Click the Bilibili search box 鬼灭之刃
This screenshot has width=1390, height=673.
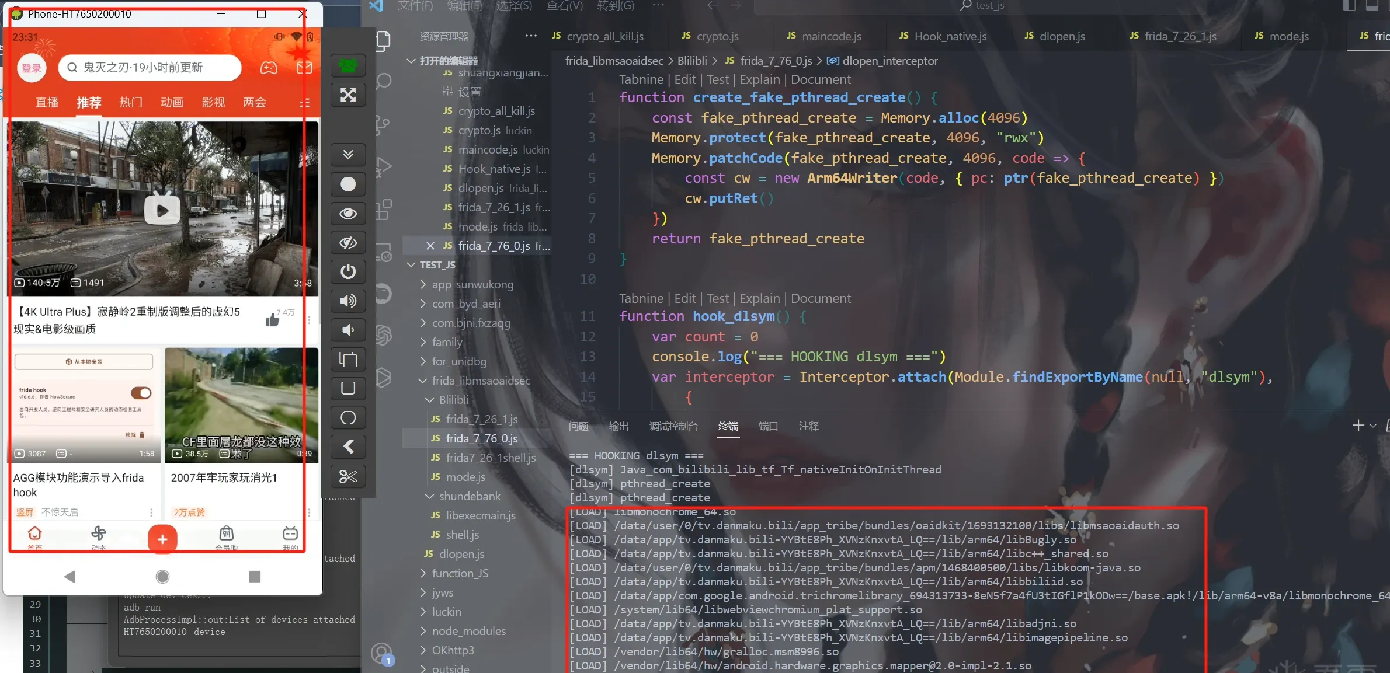150,68
